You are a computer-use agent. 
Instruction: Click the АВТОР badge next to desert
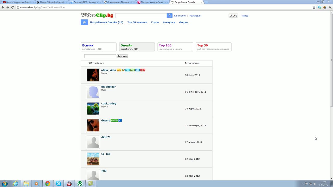point(114,121)
